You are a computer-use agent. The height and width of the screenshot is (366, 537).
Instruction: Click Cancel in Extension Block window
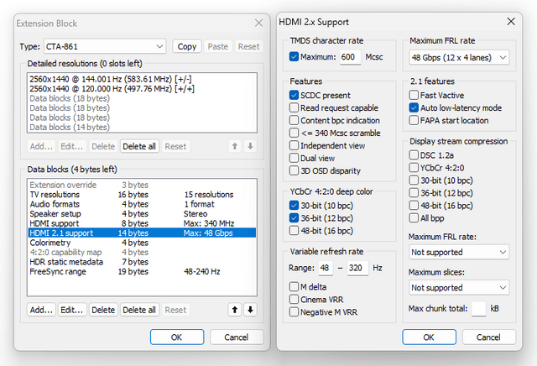tap(237, 337)
